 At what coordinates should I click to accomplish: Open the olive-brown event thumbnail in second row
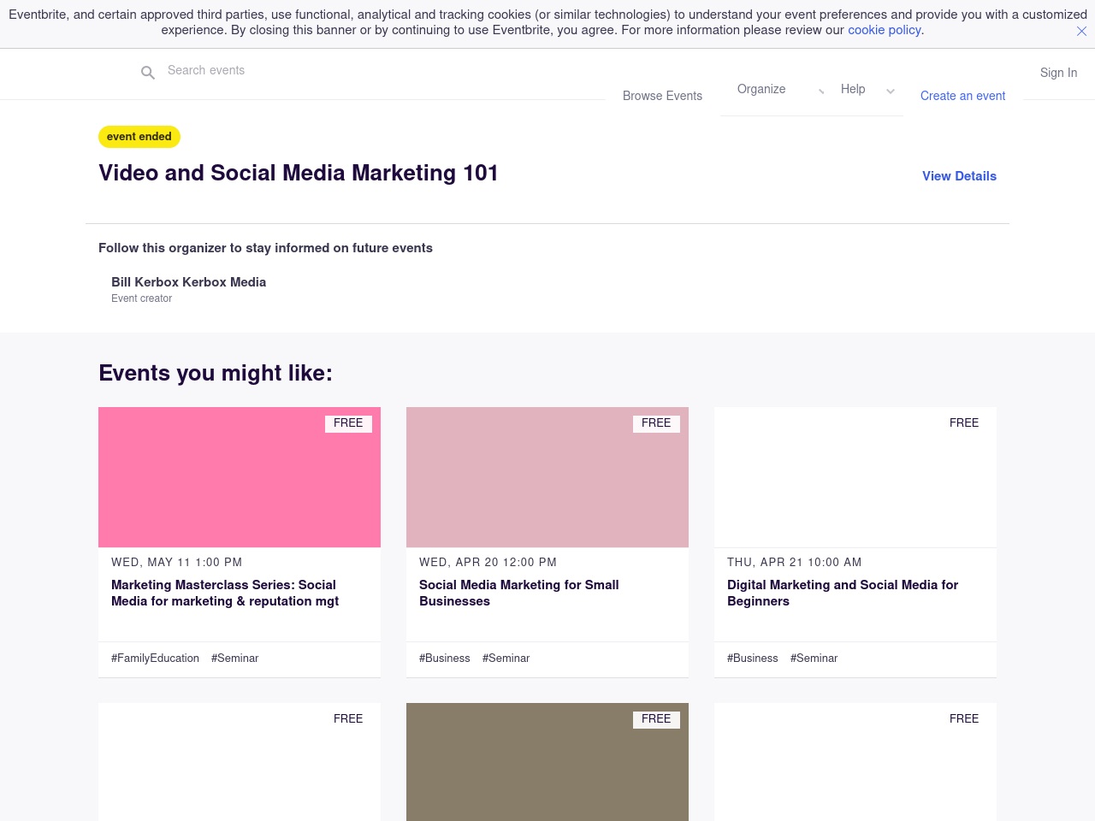(547, 762)
